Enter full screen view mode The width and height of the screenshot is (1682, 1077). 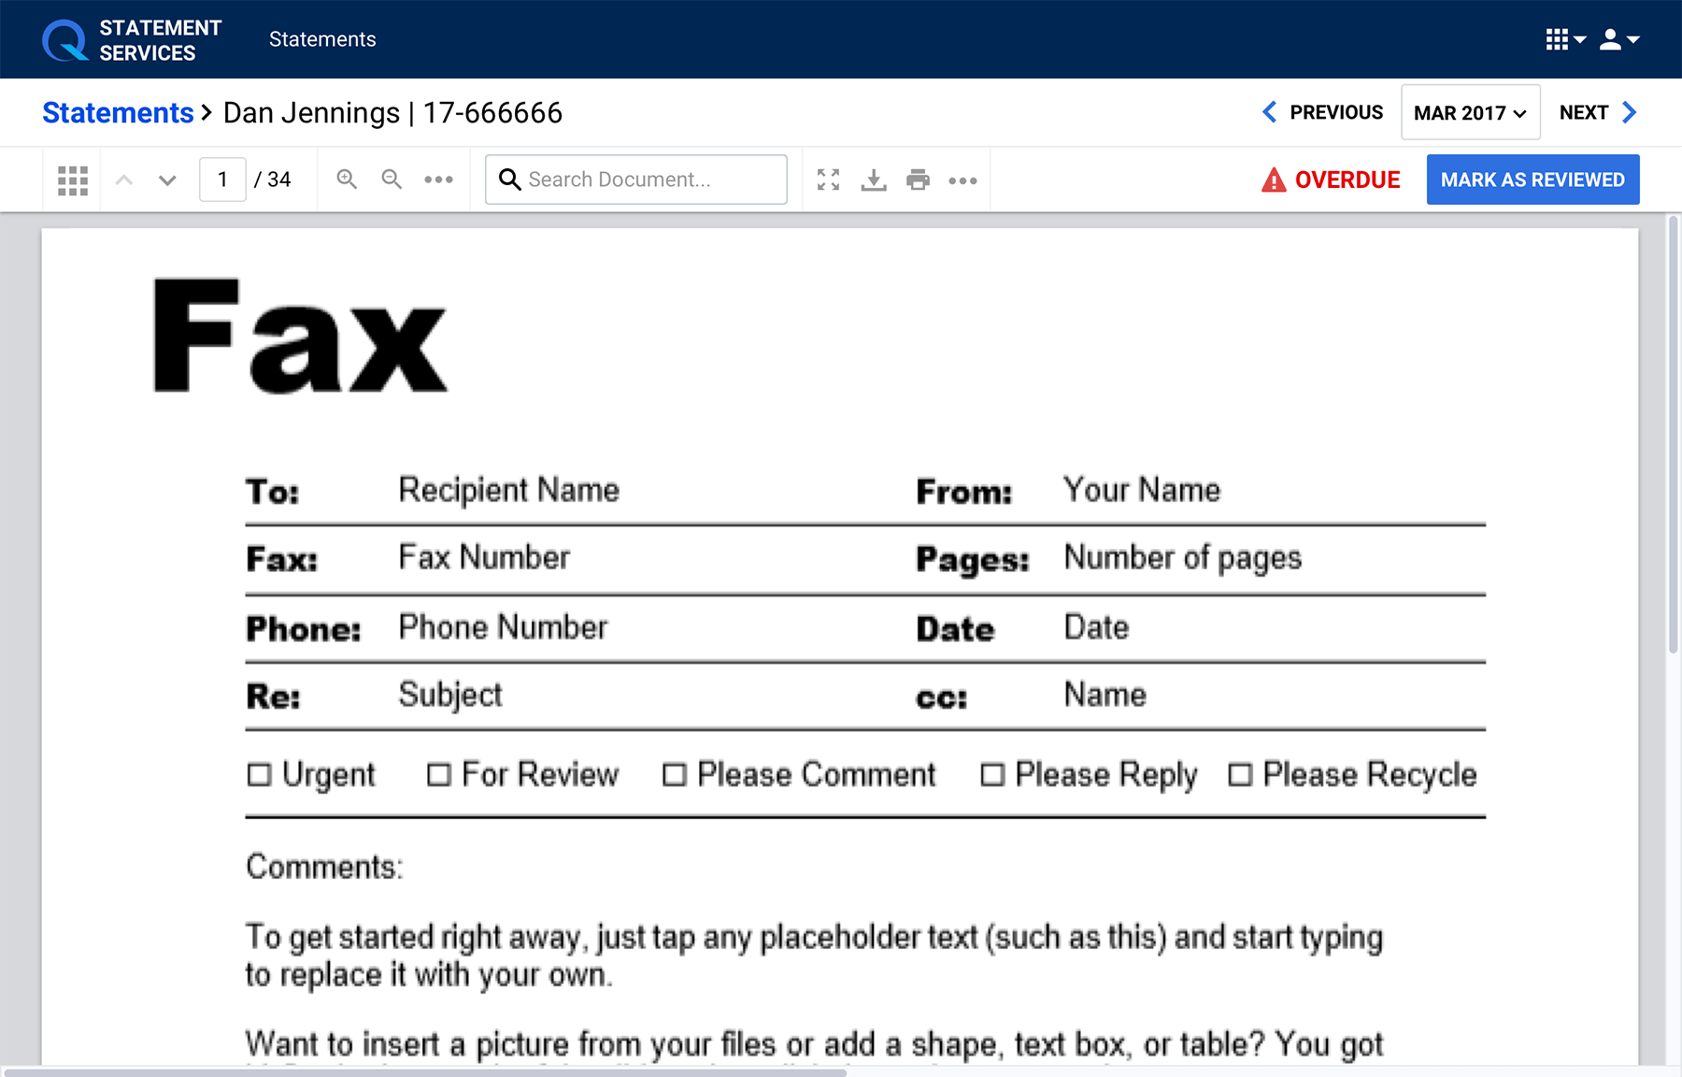tap(828, 179)
